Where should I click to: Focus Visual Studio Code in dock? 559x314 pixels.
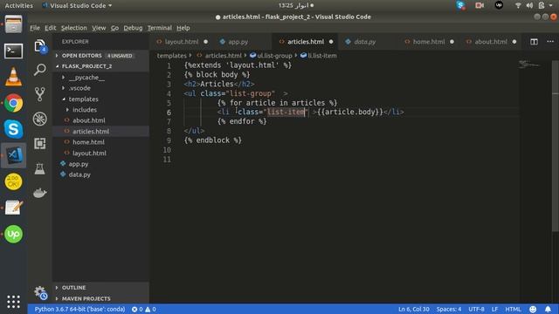[14, 155]
